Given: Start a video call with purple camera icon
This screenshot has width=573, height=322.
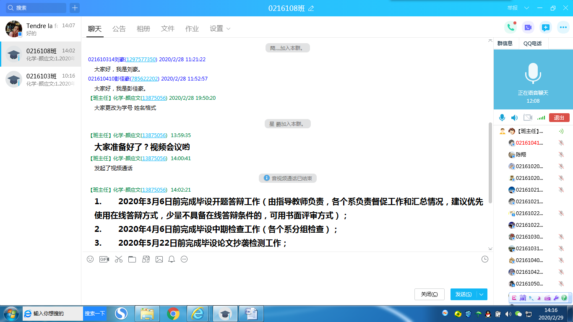Looking at the screenshot, I should pos(528,27).
